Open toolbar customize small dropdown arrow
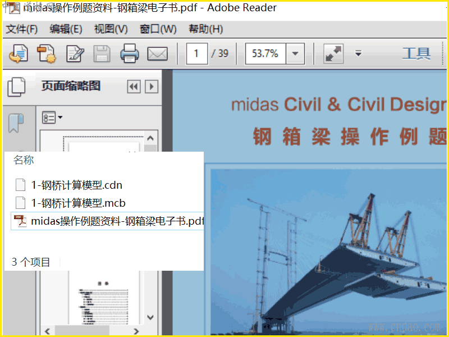Viewport: 449px width, 337px height. coord(358,53)
